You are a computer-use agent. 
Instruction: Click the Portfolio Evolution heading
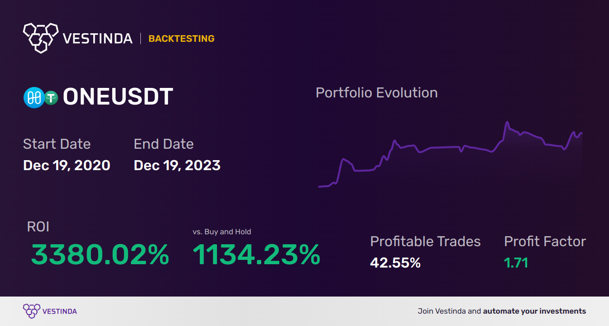[x=376, y=93]
